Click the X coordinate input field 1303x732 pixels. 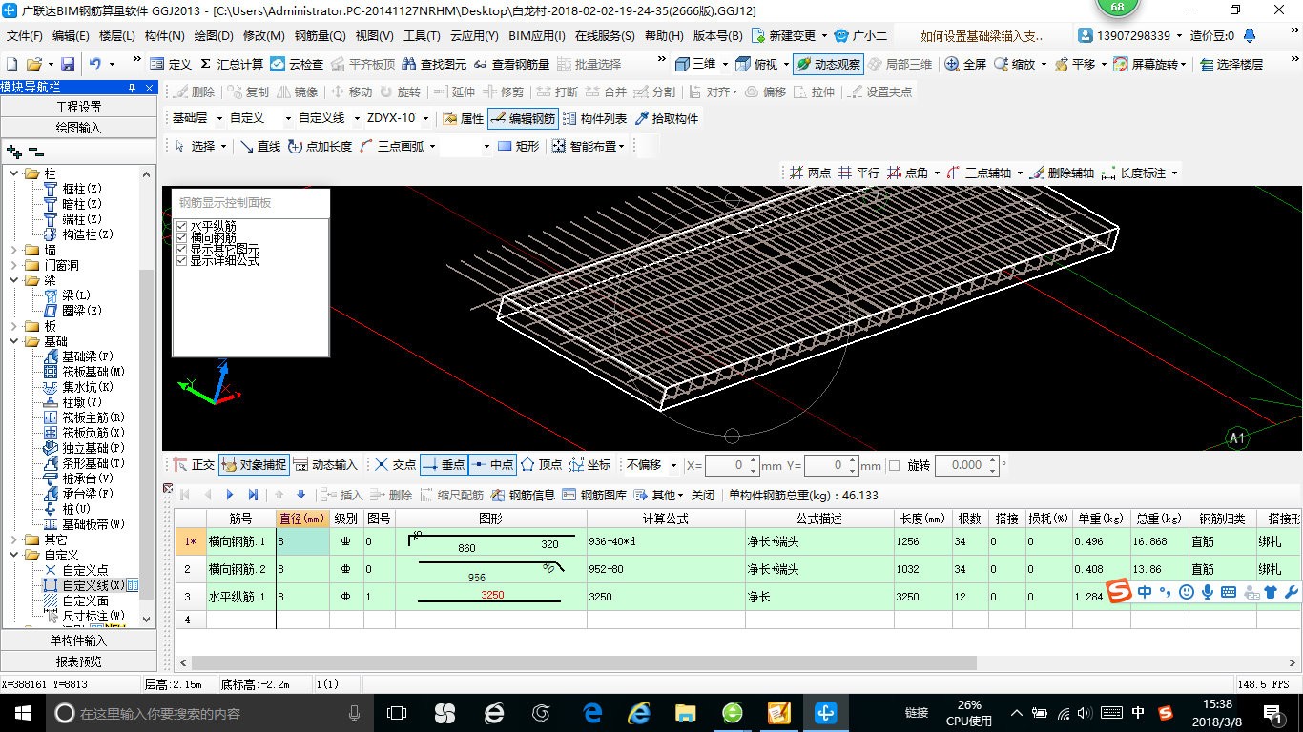(x=732, y=465)
